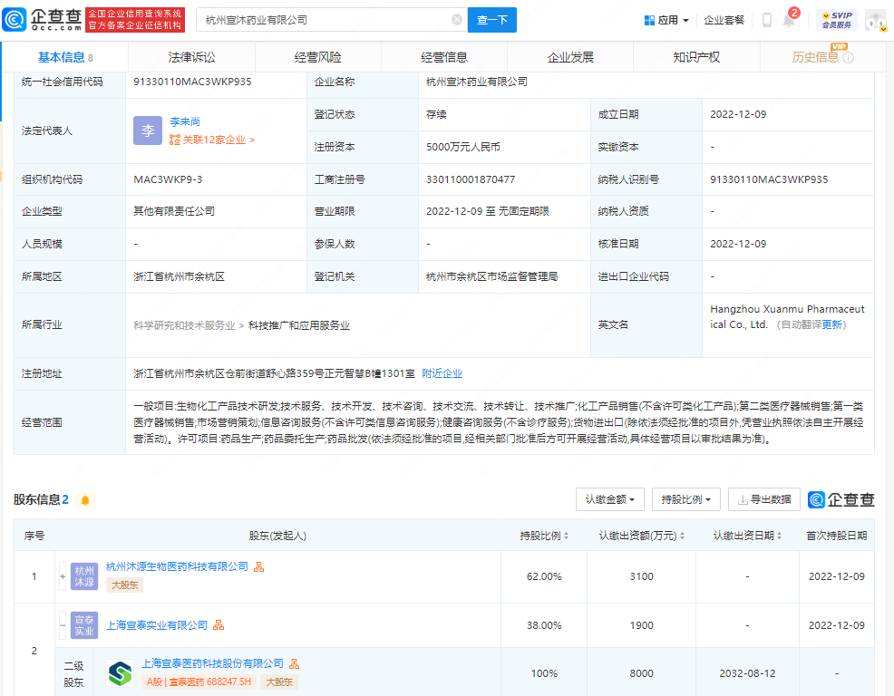Click the 杭州沐源 shareholder logo
The image size is (894, 696).
[x=83, y=576]
